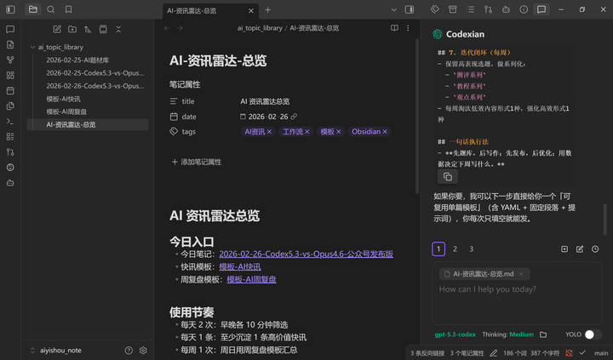Select the Codexian chat tab icon in right sidebar

[541, 9]
